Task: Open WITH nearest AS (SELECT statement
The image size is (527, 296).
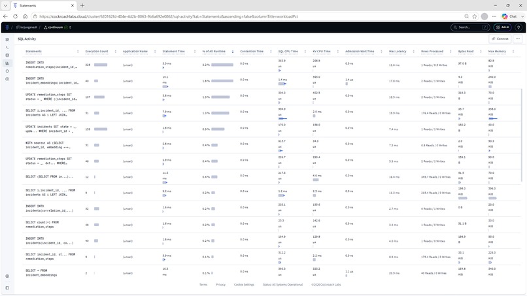Action: tap(48, 145)
